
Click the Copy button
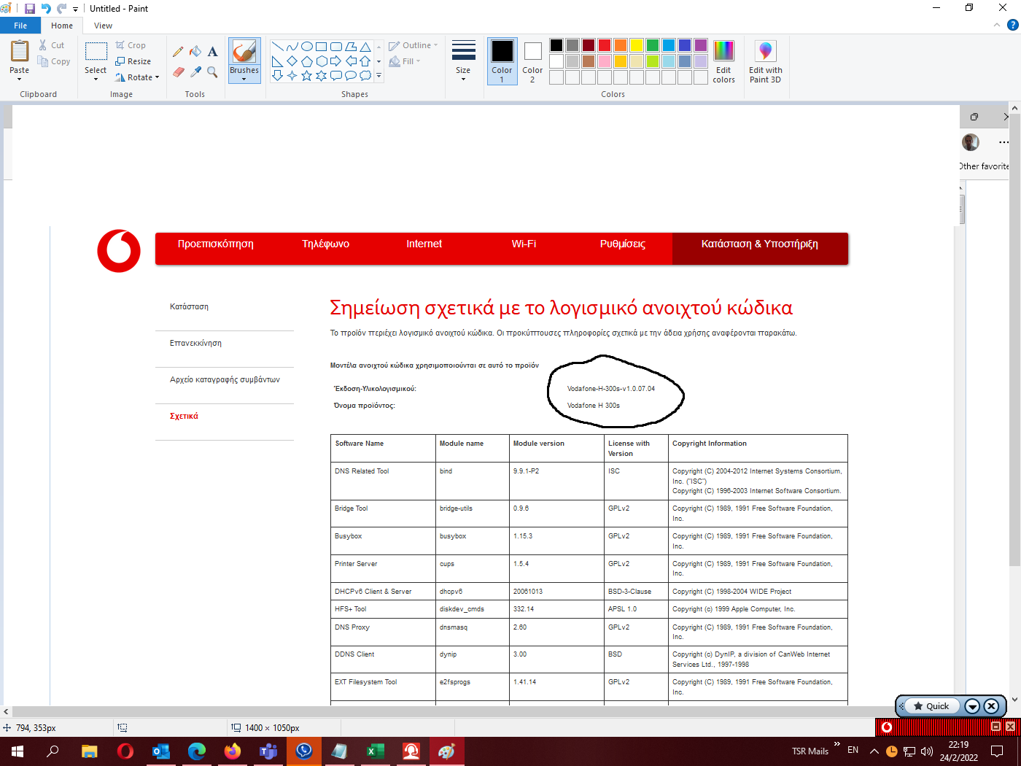coord(54,61)
